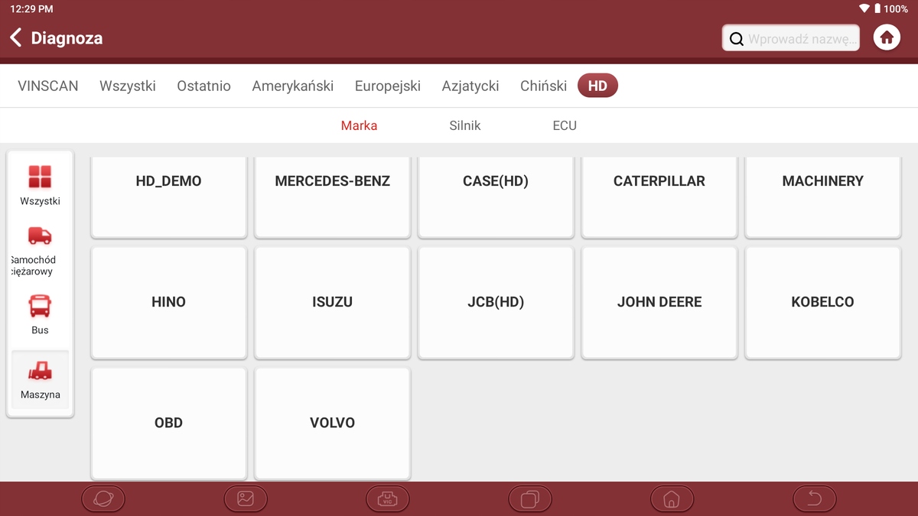Click the search field Wprowadź nazwę
This screenshot has width=918, height=516.
pyautogui.click(x=791, y=38)
